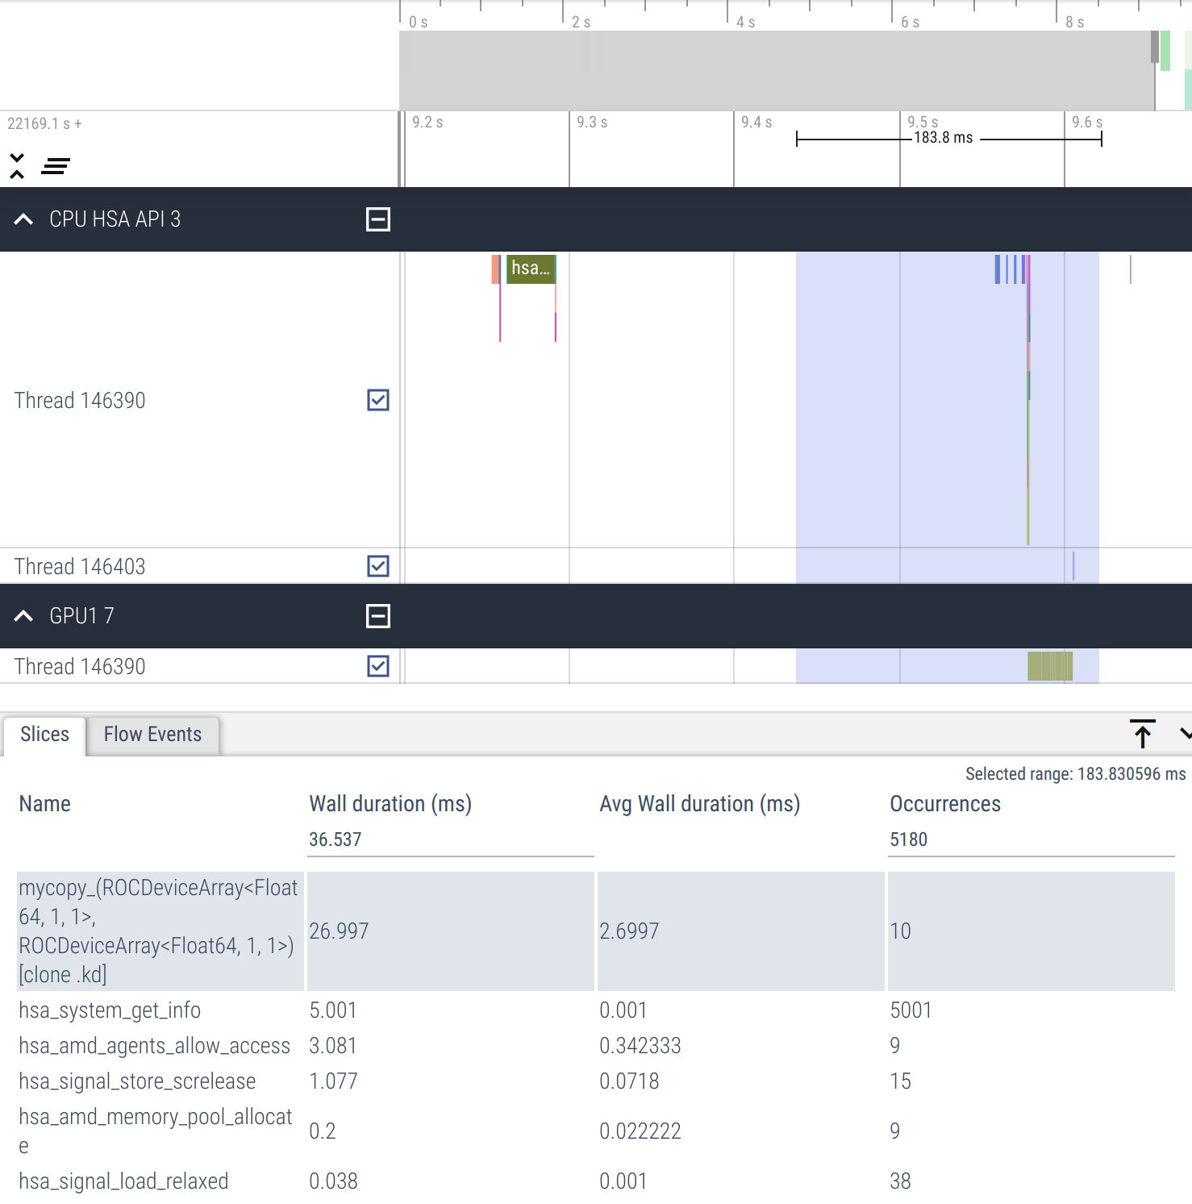
Task: Click the 183.8 ms selection range marker
Action: [x=943, y=138]
